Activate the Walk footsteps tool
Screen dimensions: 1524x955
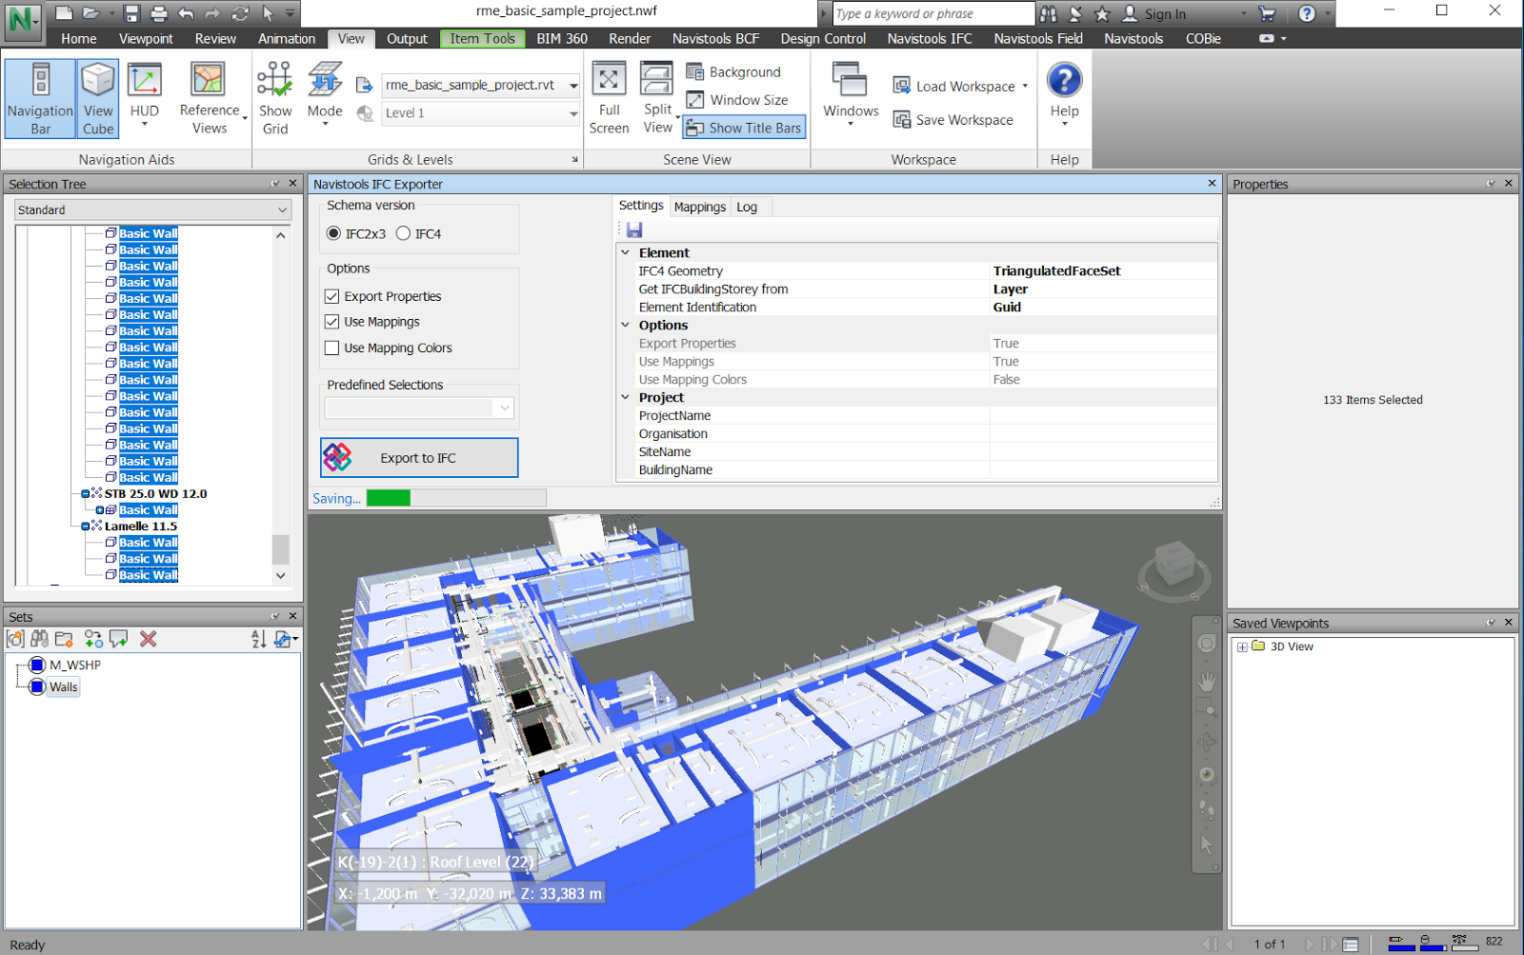click(x=1207, y=809)
